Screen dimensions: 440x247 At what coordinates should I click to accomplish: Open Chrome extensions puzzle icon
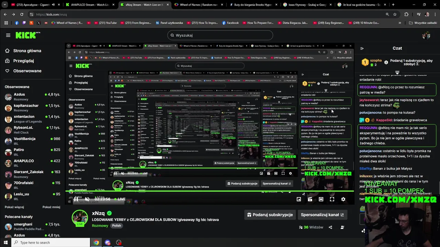point(407,14)
